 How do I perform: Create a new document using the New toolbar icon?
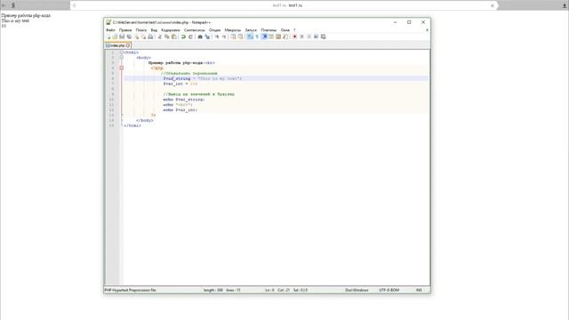click(x=108, y=36)
